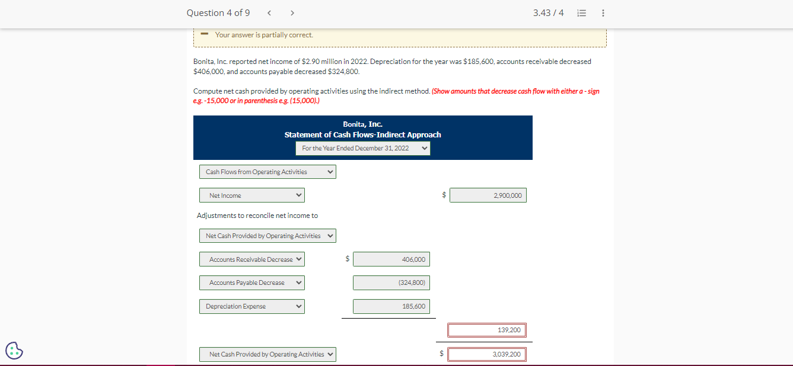
Task: Open the Accounts Receivable Decrease dropdown
Action: tap(251, 259)
